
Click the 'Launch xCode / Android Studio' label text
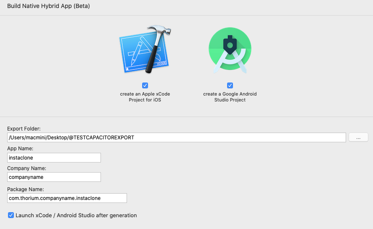[76, 215]
